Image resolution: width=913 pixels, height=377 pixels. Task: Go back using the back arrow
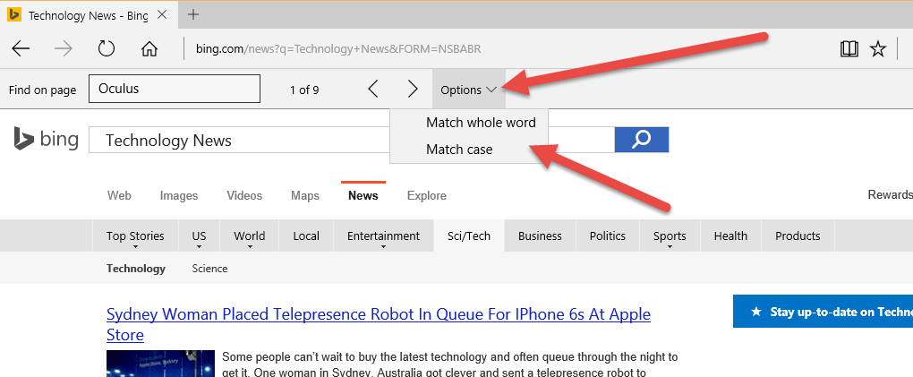pos(21,49)
